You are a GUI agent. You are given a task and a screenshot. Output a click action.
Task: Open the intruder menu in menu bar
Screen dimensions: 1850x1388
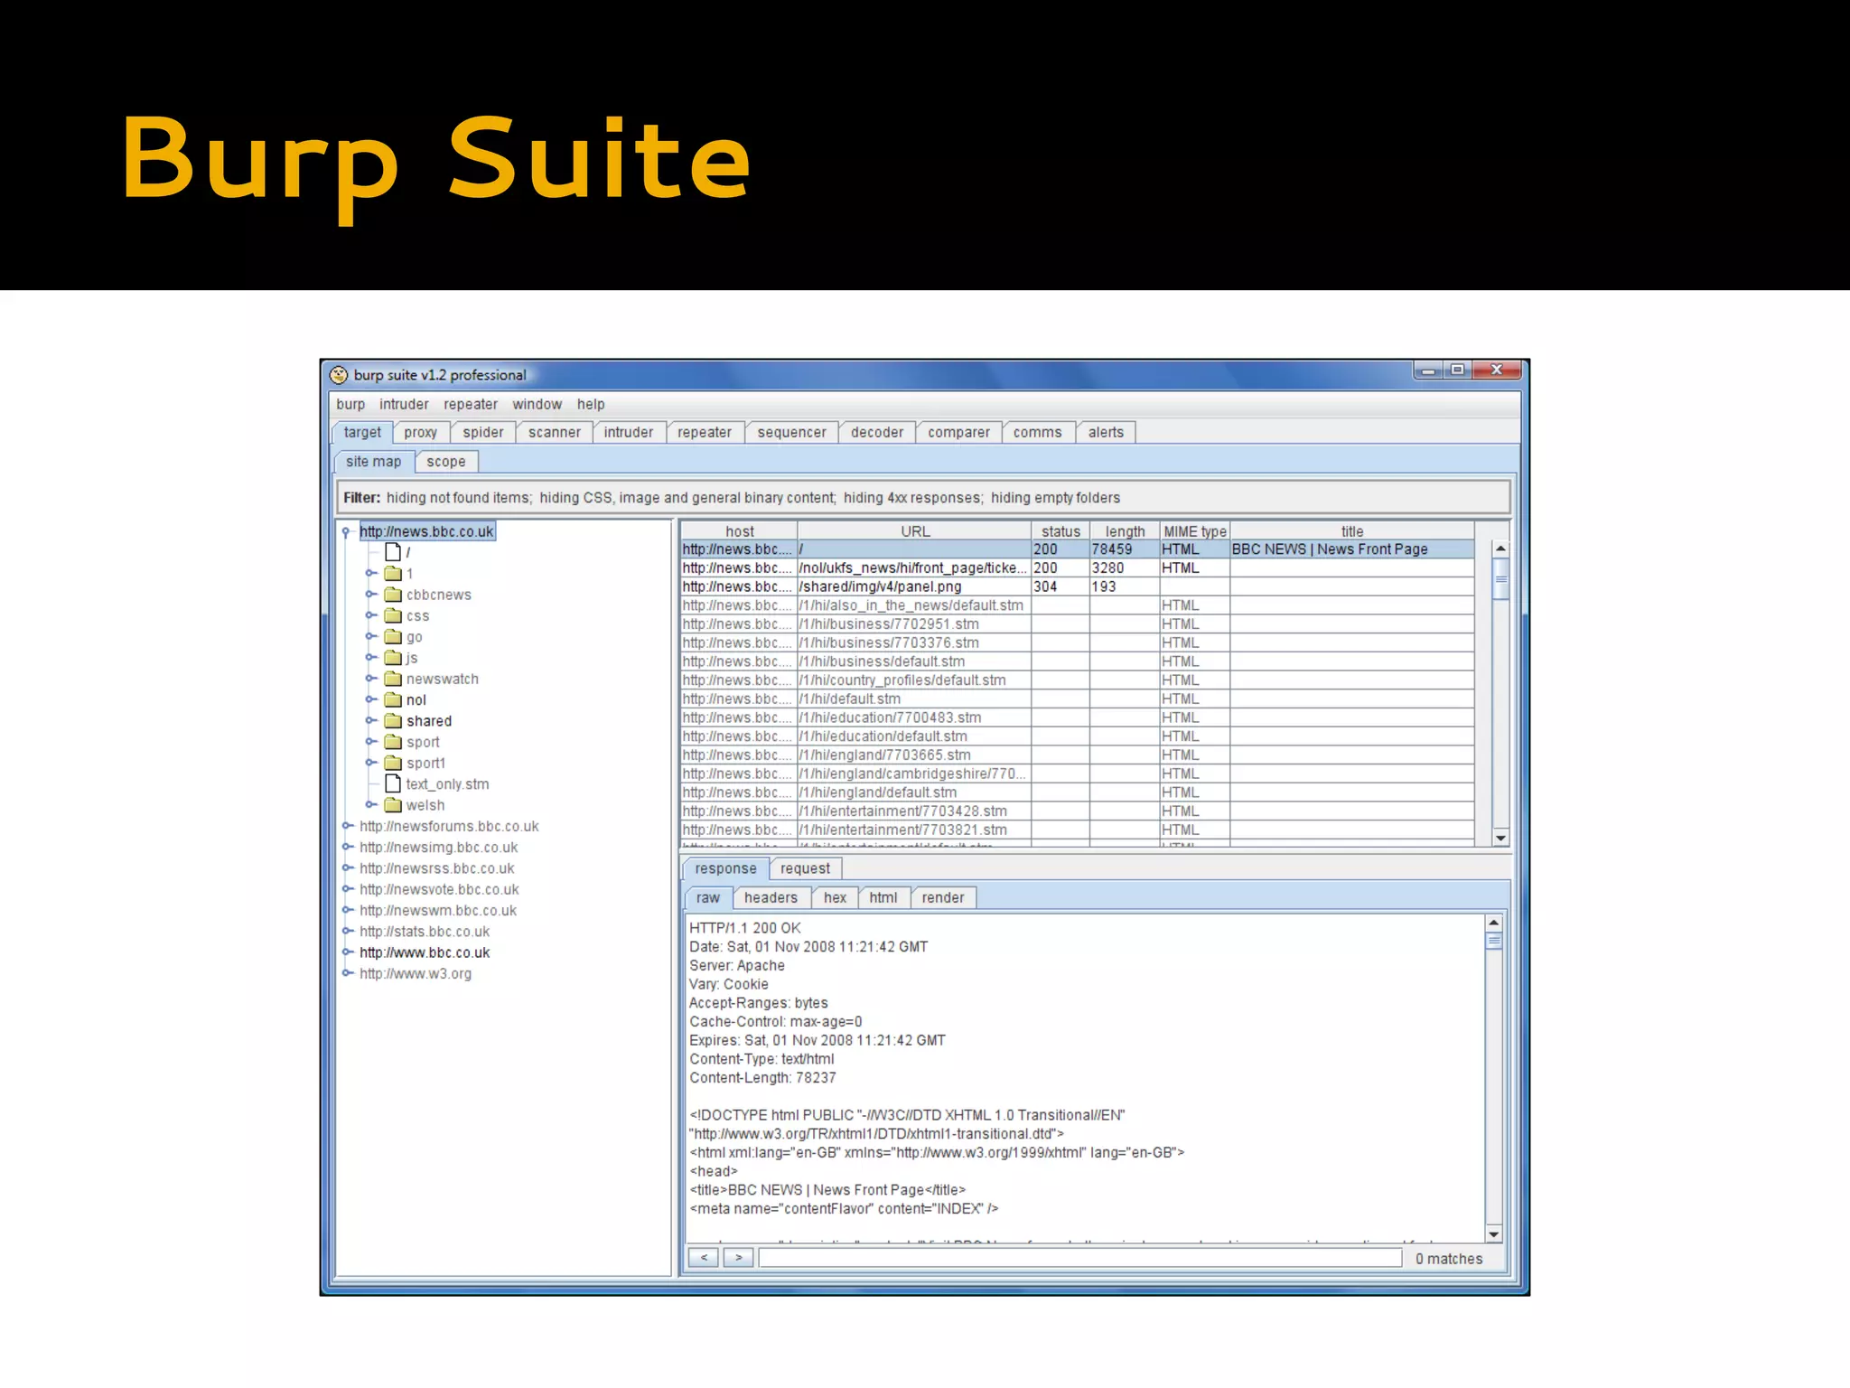tap(404, 404)
